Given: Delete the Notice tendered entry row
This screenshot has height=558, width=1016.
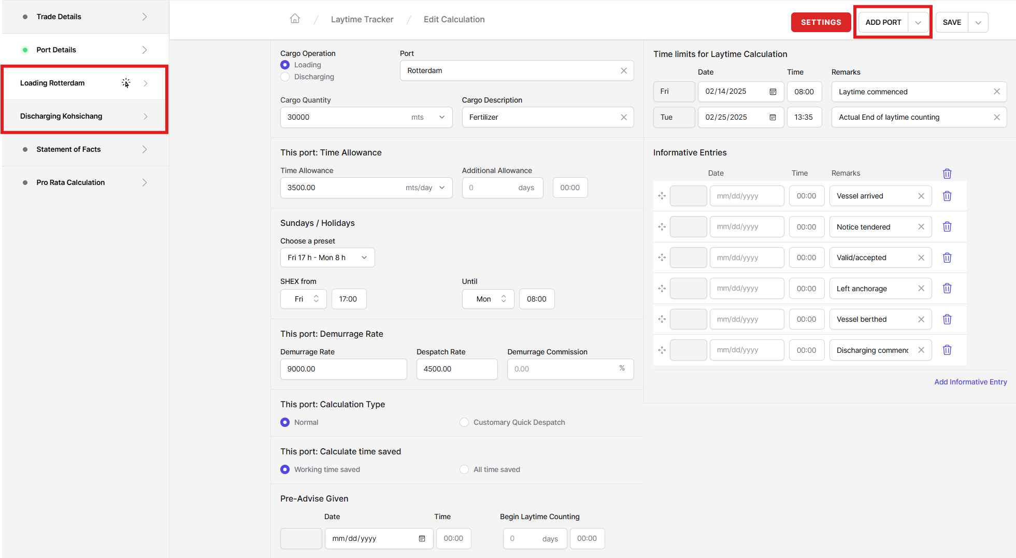Looking at the screenshot, I should 947,227.
